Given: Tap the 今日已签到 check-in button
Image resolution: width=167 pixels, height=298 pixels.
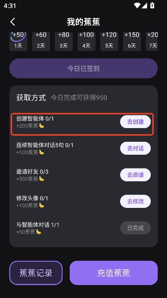Looking at the screenshot, I should point(83,68).
